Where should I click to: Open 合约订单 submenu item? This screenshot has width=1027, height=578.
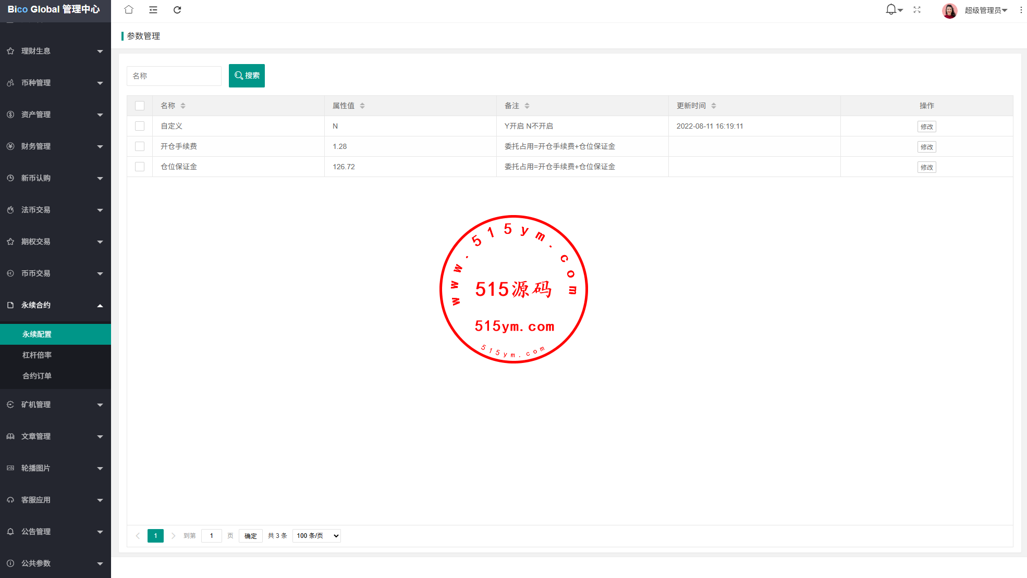(x=37, y=376)
